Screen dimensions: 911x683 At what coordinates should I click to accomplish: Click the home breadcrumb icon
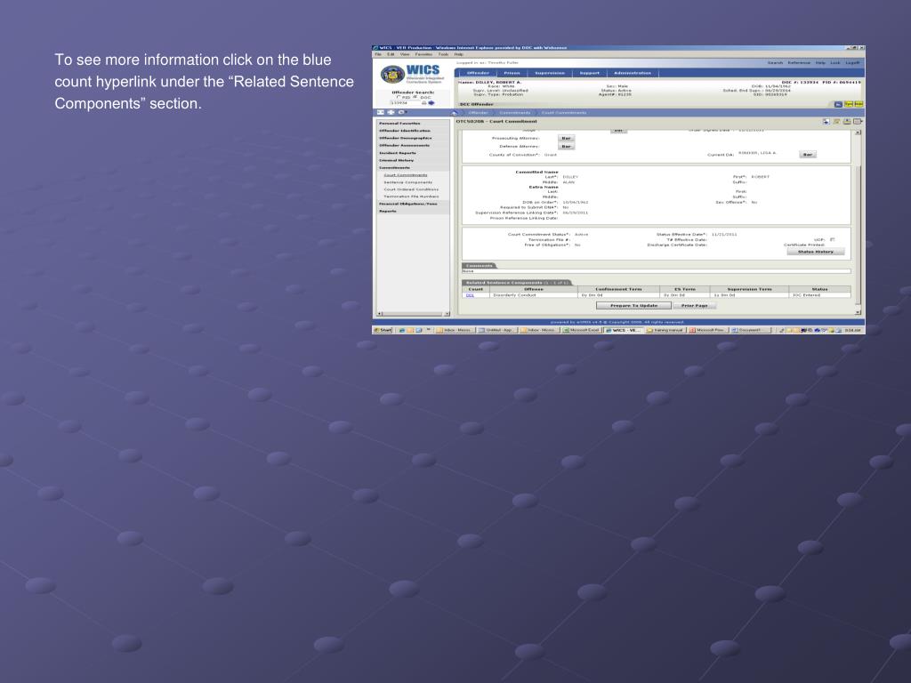(x=454, y=113)
